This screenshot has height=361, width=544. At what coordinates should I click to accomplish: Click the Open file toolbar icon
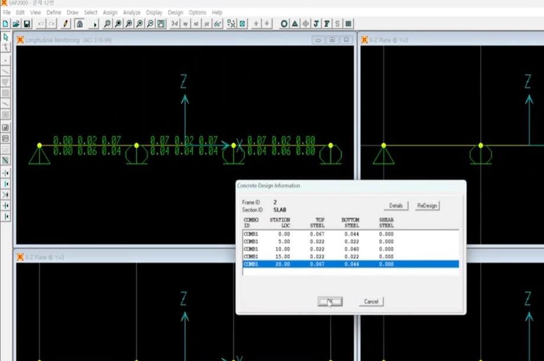(16, 24)
